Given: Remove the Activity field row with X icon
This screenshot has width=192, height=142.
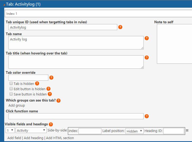Looking at the screenshot, I should tap(187, 130).
